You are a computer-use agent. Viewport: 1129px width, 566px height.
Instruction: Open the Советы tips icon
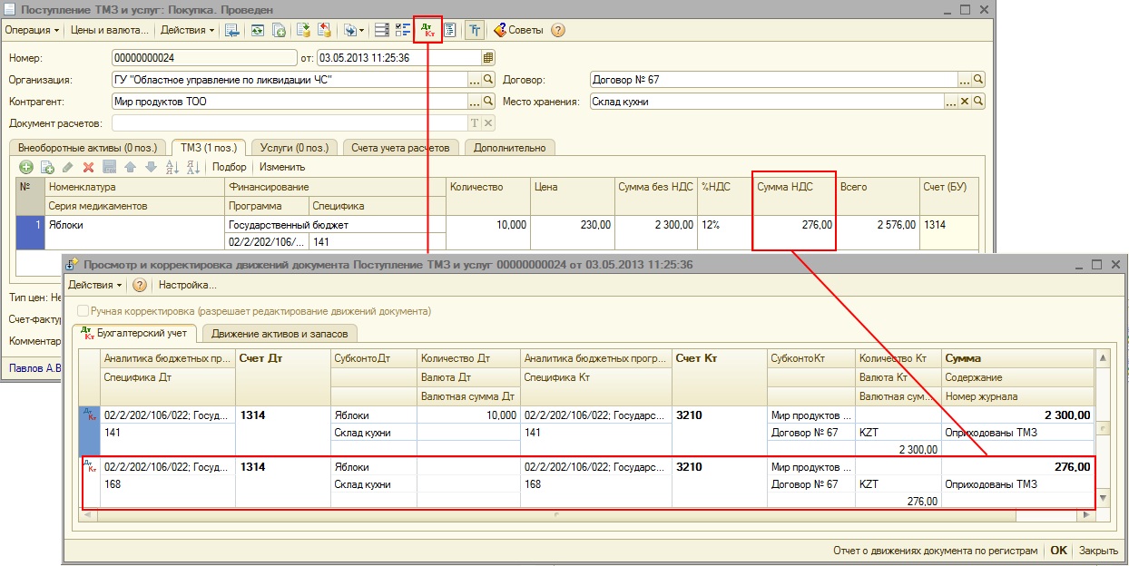(500, 30)
